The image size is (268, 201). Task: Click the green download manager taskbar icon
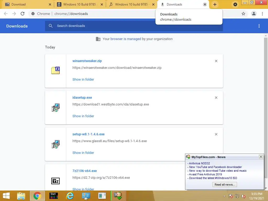pyautogui.click(x=118, y=196)
